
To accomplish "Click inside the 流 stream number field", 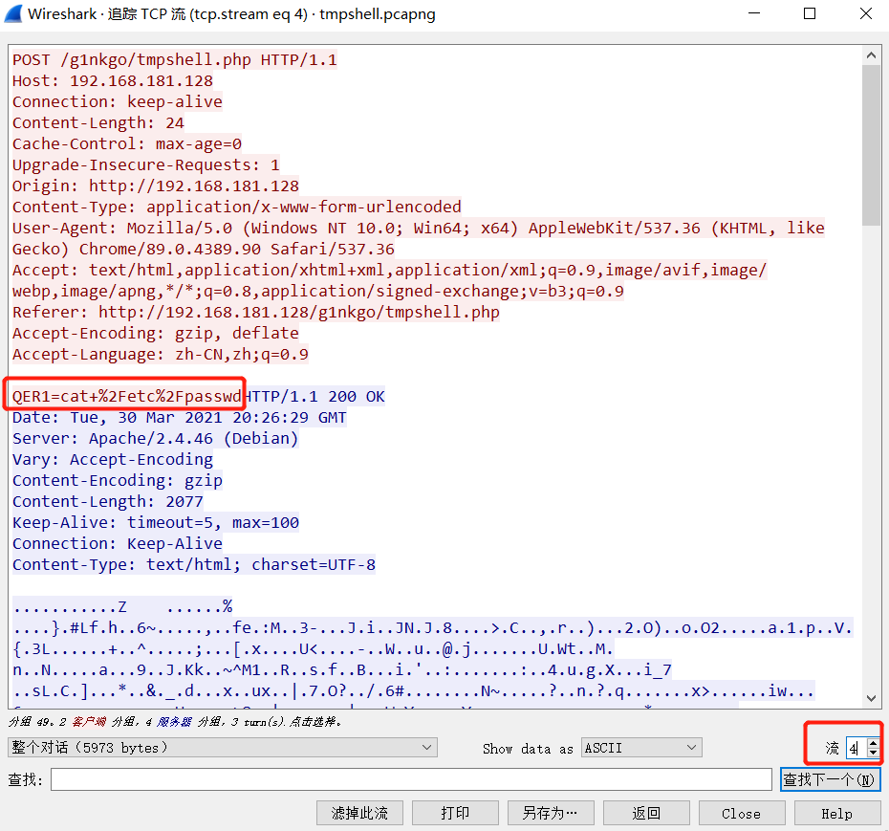I will pos(856,748).
